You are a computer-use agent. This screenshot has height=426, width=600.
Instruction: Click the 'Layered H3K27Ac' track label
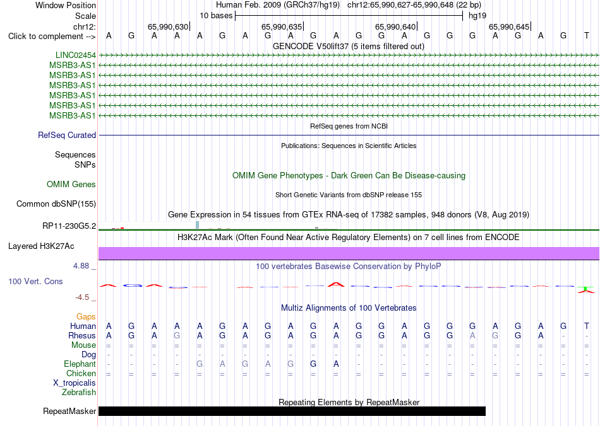click(41, 246)
